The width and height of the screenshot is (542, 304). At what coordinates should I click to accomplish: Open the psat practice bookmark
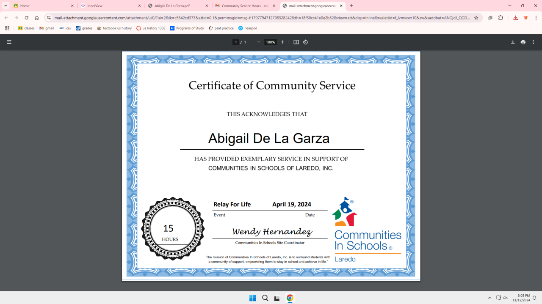click(x=221, y=28)
